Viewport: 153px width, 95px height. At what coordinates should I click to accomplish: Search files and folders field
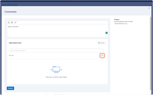point(56,51)
